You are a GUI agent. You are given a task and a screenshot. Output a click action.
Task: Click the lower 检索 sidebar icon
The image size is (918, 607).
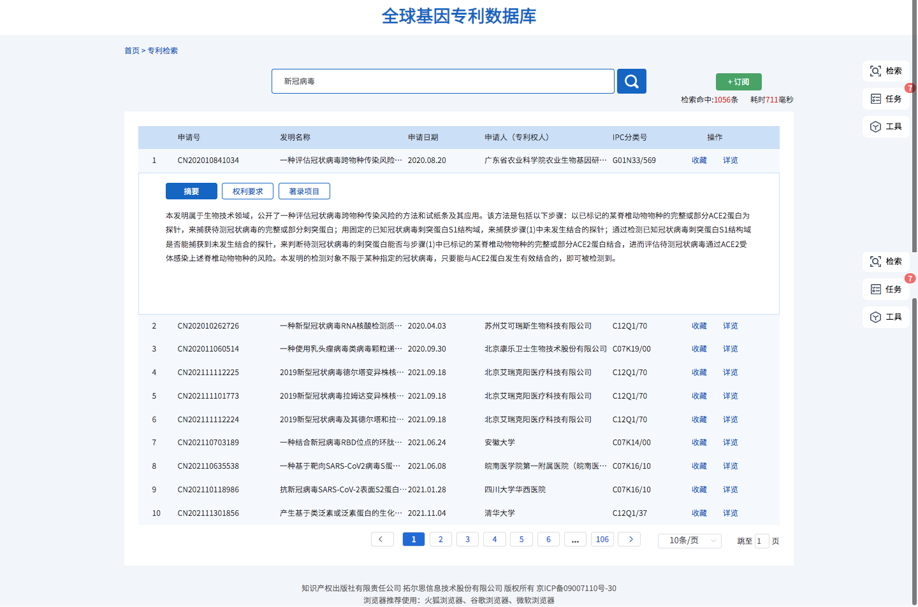point(885,262)
